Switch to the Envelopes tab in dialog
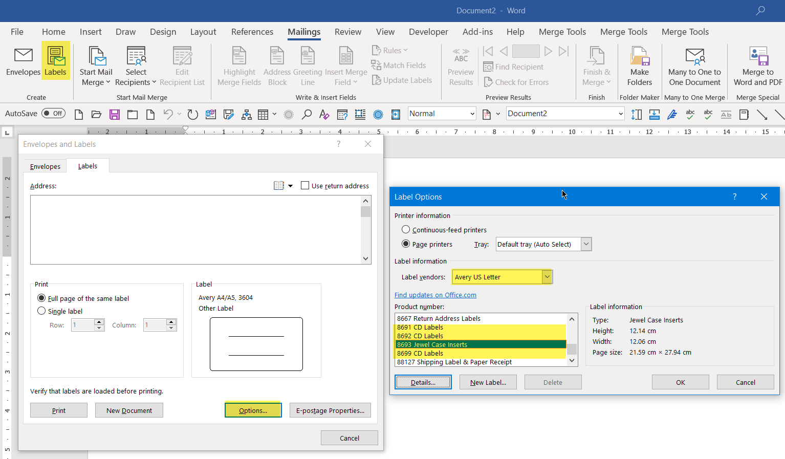 [45, 166]
